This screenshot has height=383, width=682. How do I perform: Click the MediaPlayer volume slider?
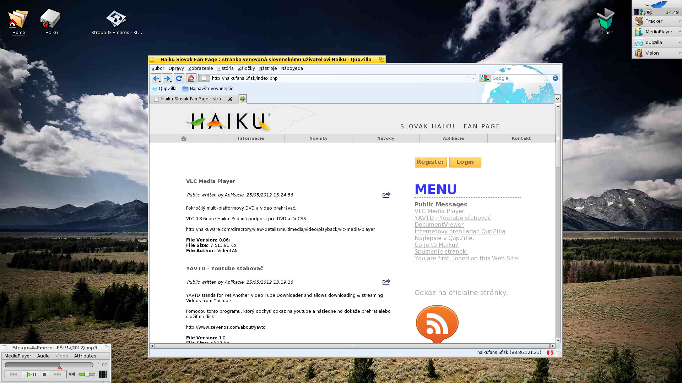[x=87, y=374]
